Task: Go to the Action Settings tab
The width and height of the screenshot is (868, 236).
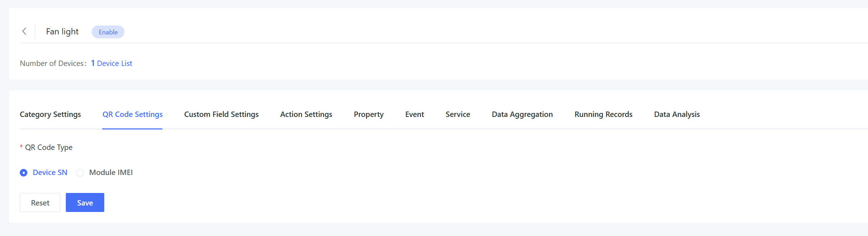Action: 306,114
